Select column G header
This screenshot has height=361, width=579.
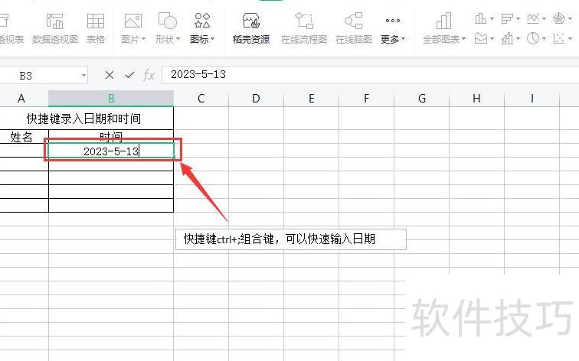pyautogui.click(x=422, y=99)
